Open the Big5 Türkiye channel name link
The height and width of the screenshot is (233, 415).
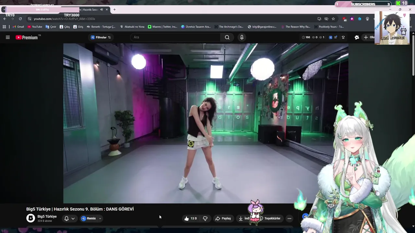tap(47, 216)
